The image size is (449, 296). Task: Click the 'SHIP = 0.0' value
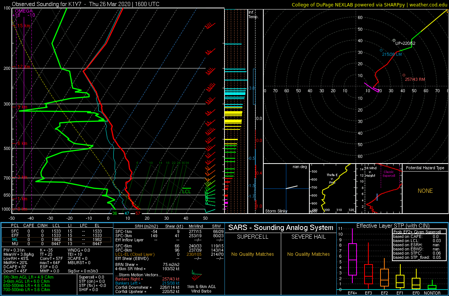click(x=88, y=290)
